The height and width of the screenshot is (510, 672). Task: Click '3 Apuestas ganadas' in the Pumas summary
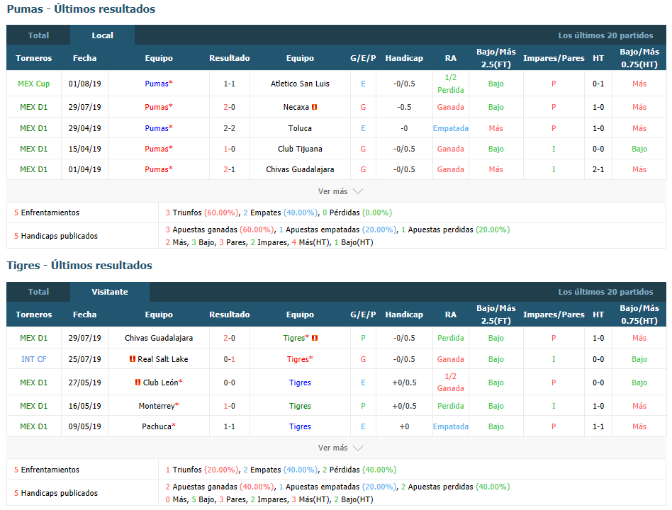coord(201,229)
